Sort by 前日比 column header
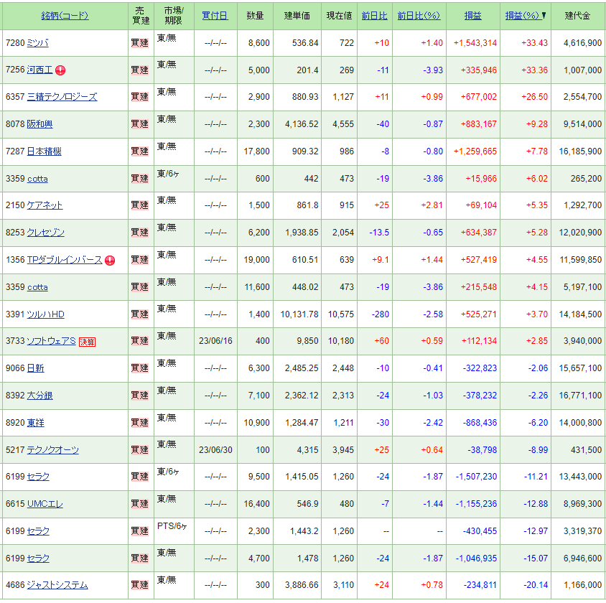Viewport: 606px width, 603px height. pyautogui.click(x=374, y=16)
